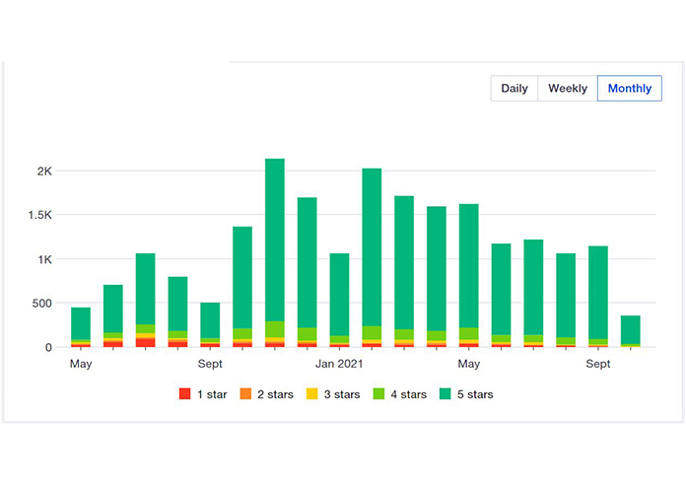Switch the chart to Daily view
This screenshot has height=485, width=686.
[x=514, y=89]
